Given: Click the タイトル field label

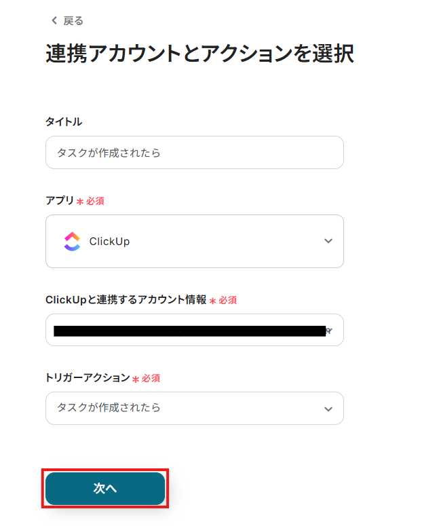Looking at the screenshot, I should pos(64,121).
